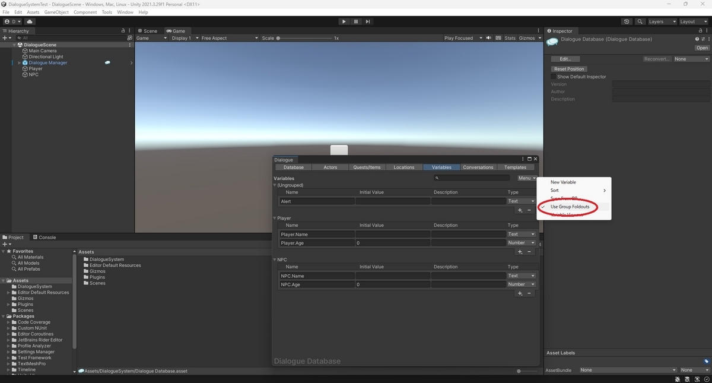
Task: Select the Directional Light object
Action: 46,56
